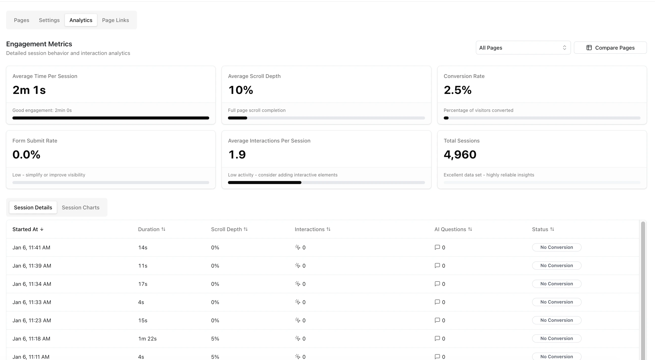655x360 pixels.
Task: Toggle sort order on the Status column
Action: (x=552, y=229)
